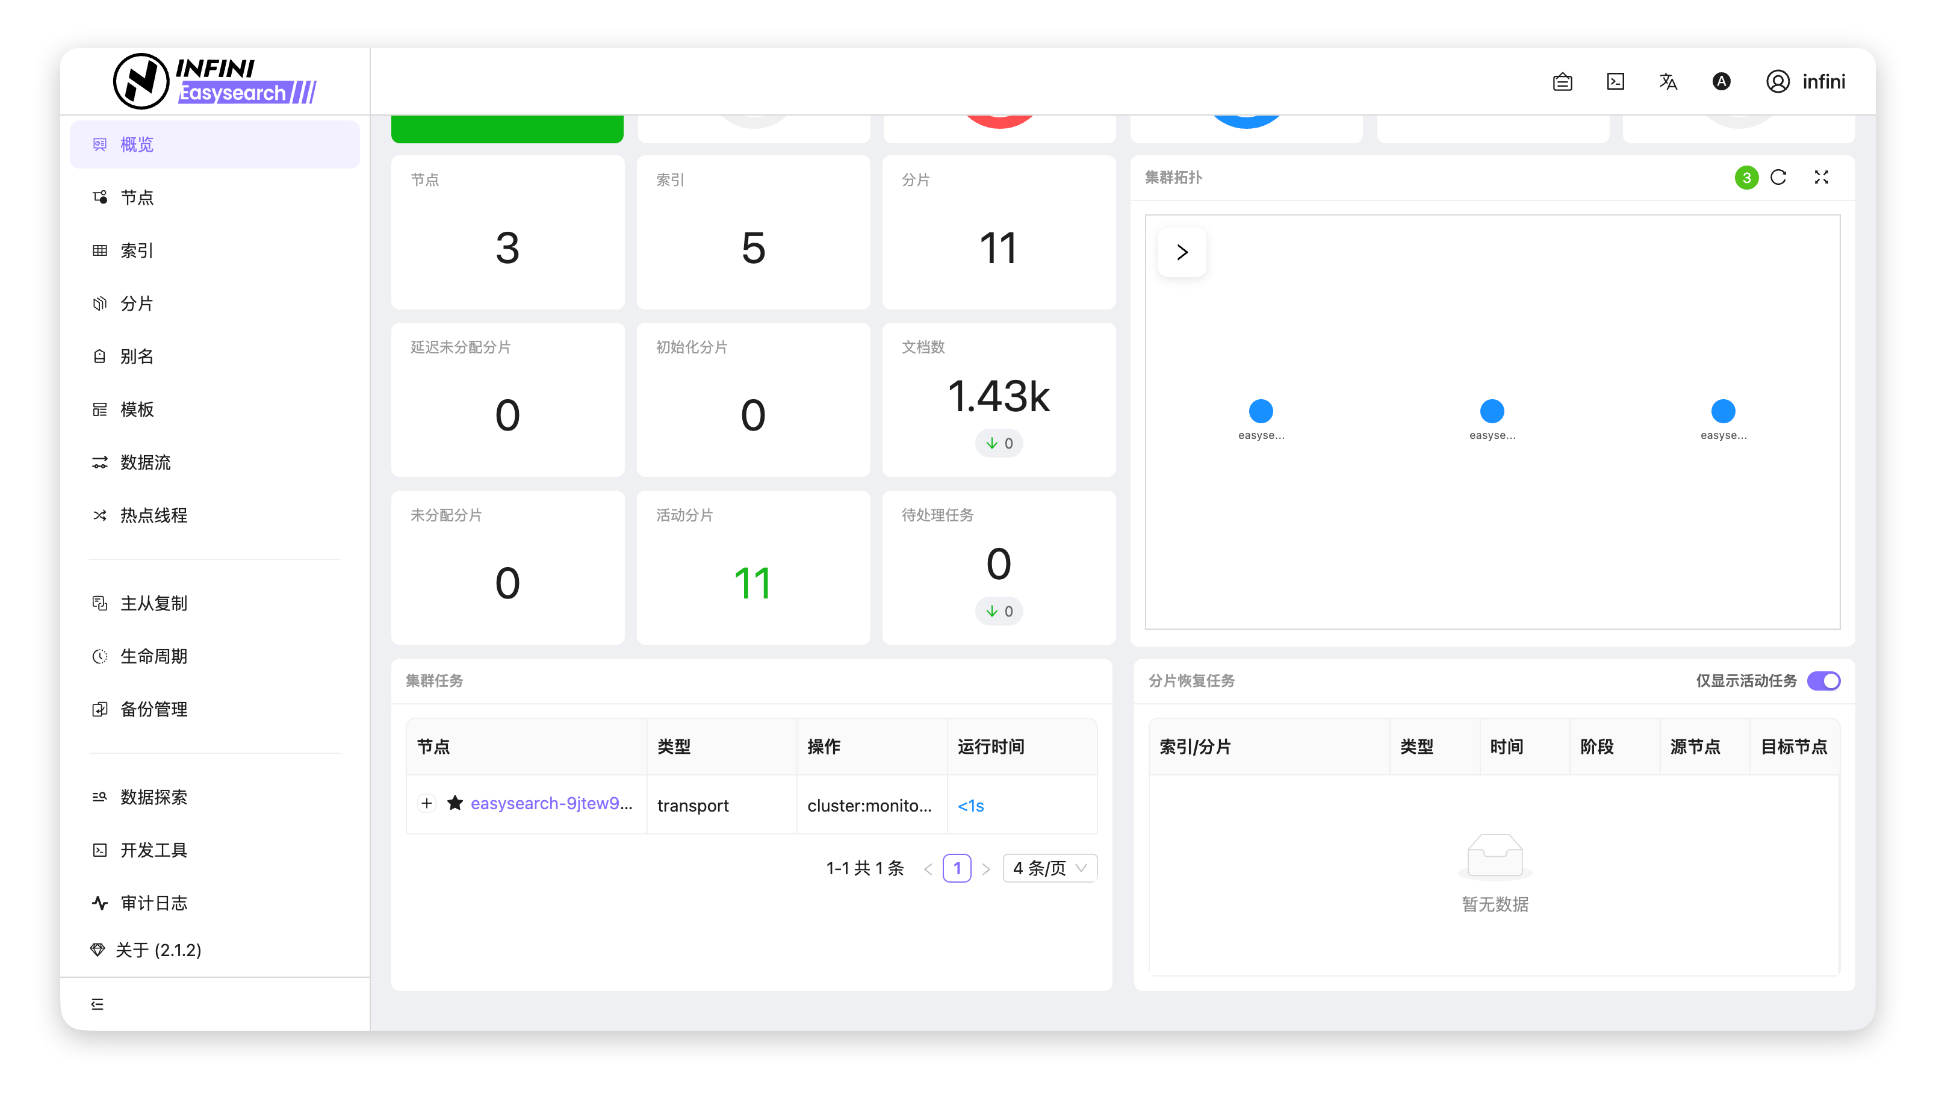Screen dimensions: 1936x1103
Task: Click page 1 pagination button
Action: [x=957, y=868]
